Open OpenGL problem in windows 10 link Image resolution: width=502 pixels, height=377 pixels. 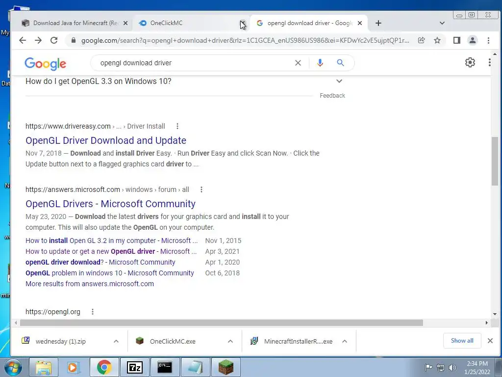click(109, 273)
